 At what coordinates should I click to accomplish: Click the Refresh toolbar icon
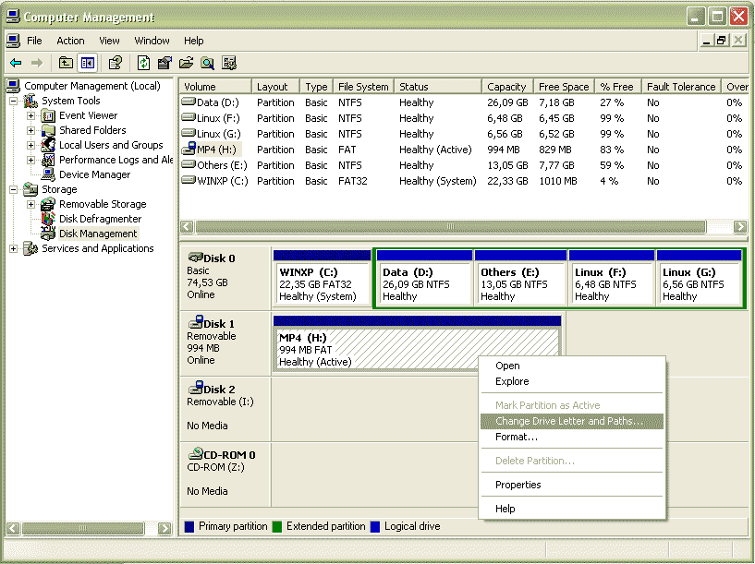click(143, 63)
